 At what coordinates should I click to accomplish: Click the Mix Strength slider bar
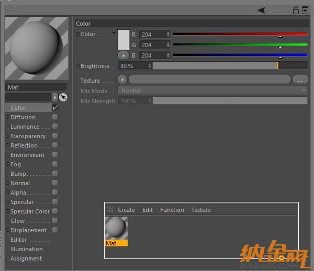click(x=230, y=101)
